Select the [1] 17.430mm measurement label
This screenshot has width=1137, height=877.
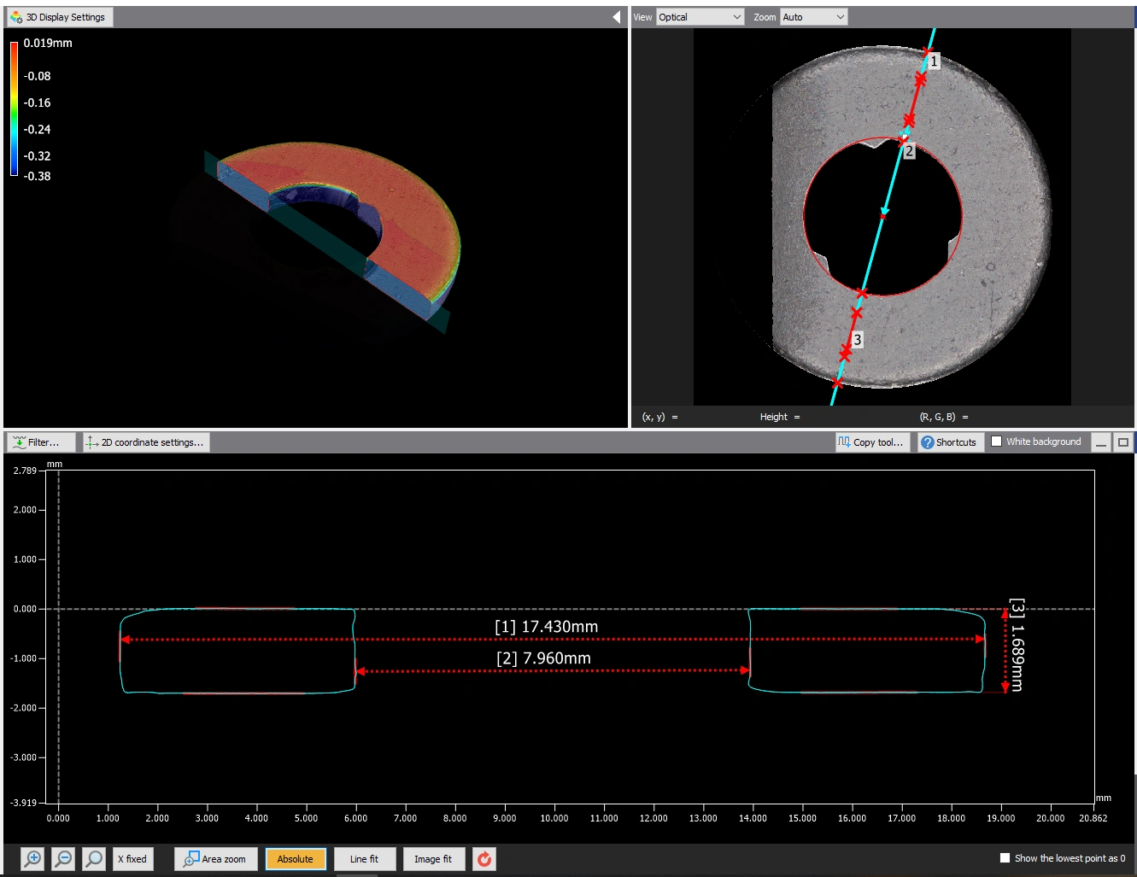coord(546,627)
